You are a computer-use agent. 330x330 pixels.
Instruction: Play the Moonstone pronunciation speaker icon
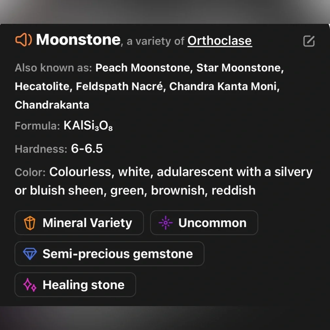pos(23,40)
